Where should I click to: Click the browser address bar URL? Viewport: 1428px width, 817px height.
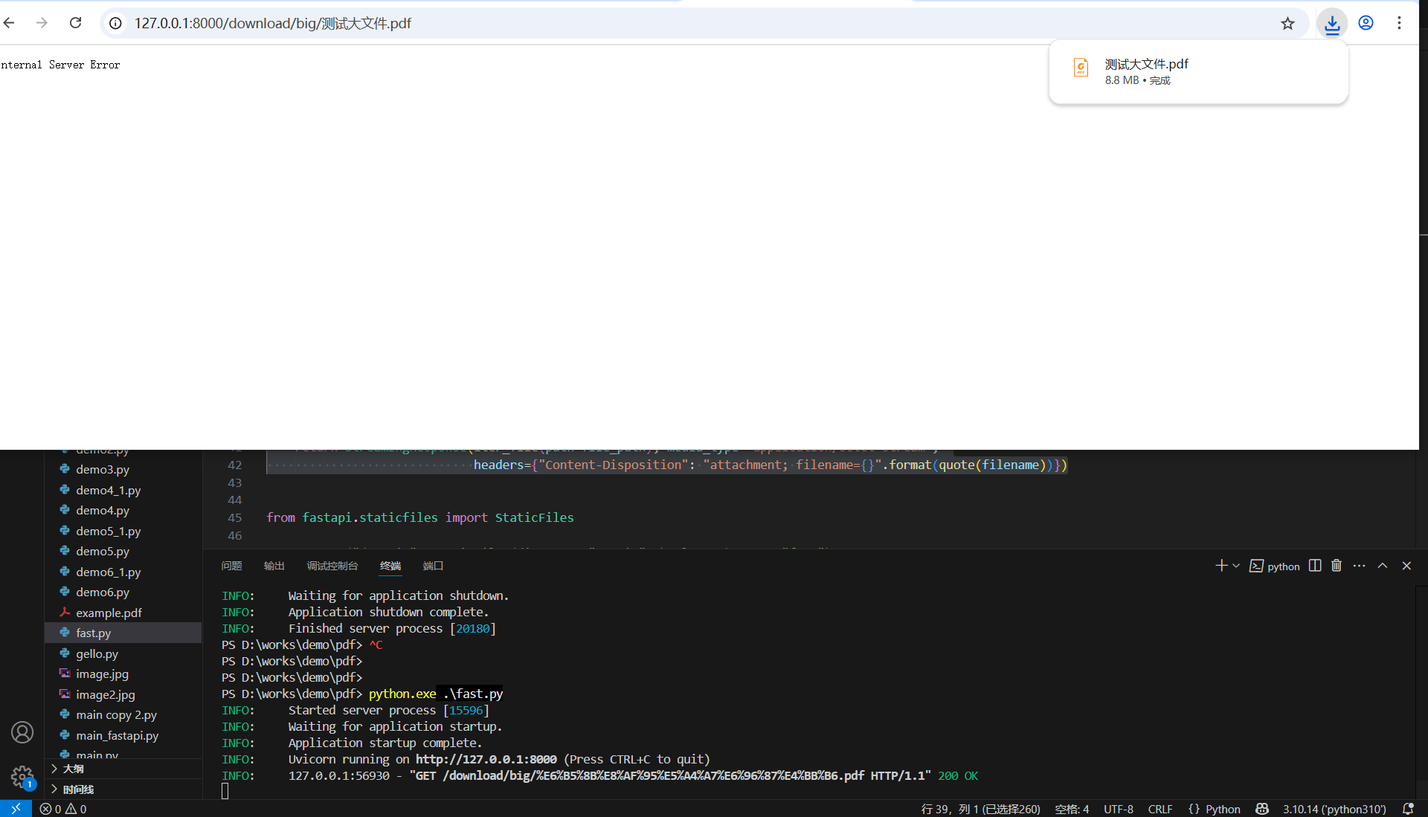[x=273, y=23]
